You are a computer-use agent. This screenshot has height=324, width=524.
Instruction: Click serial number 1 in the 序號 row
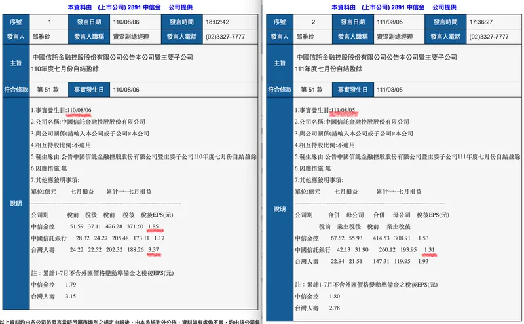[x=50, y=22]
